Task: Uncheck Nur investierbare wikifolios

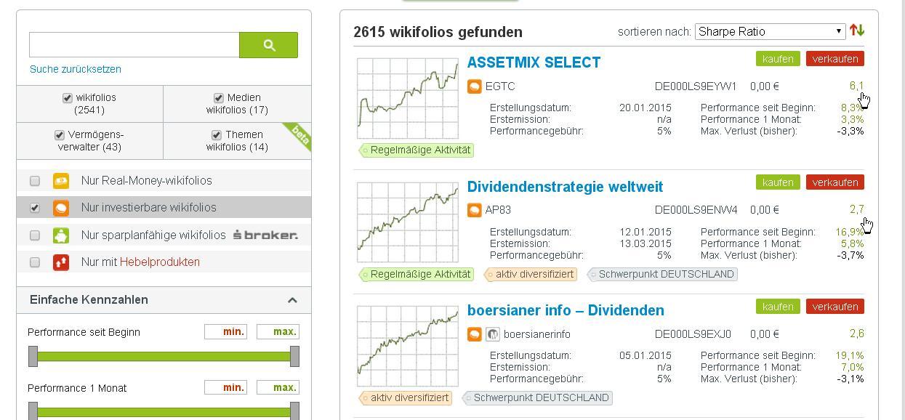Action: pyautogui.click(x=34, y=208)
